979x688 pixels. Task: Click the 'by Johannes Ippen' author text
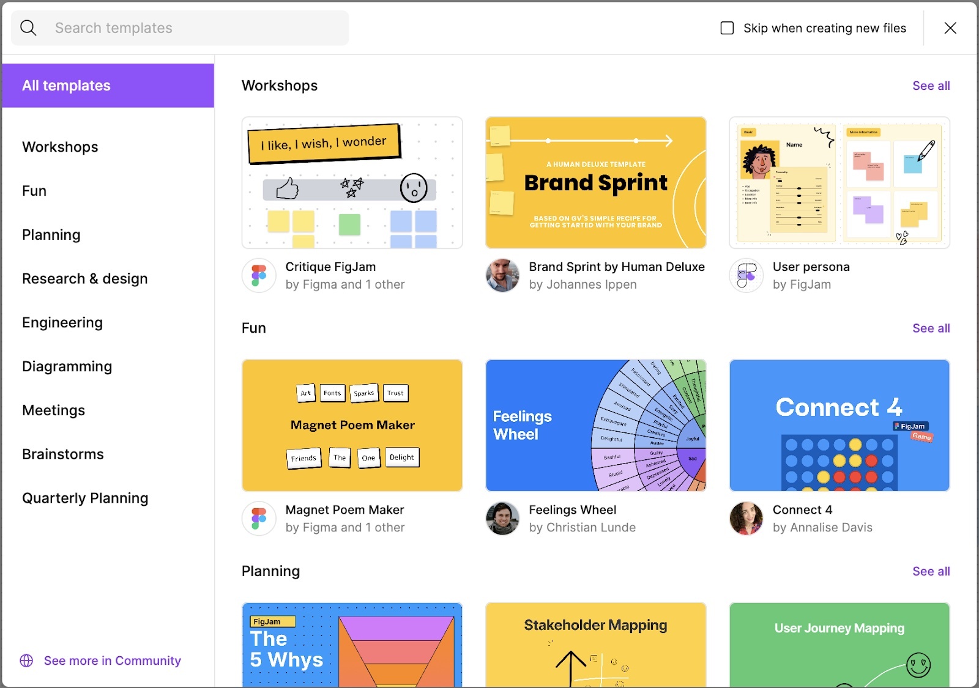click(x=583, y=284)
